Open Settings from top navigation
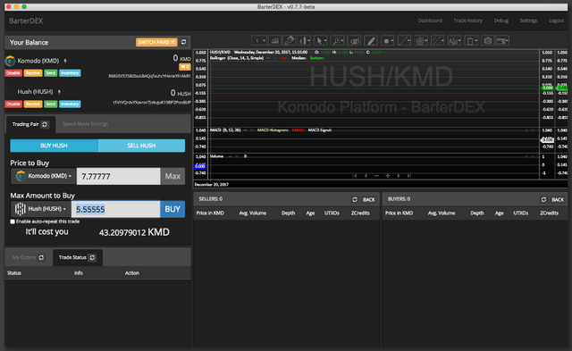 [x=528, y=21]
